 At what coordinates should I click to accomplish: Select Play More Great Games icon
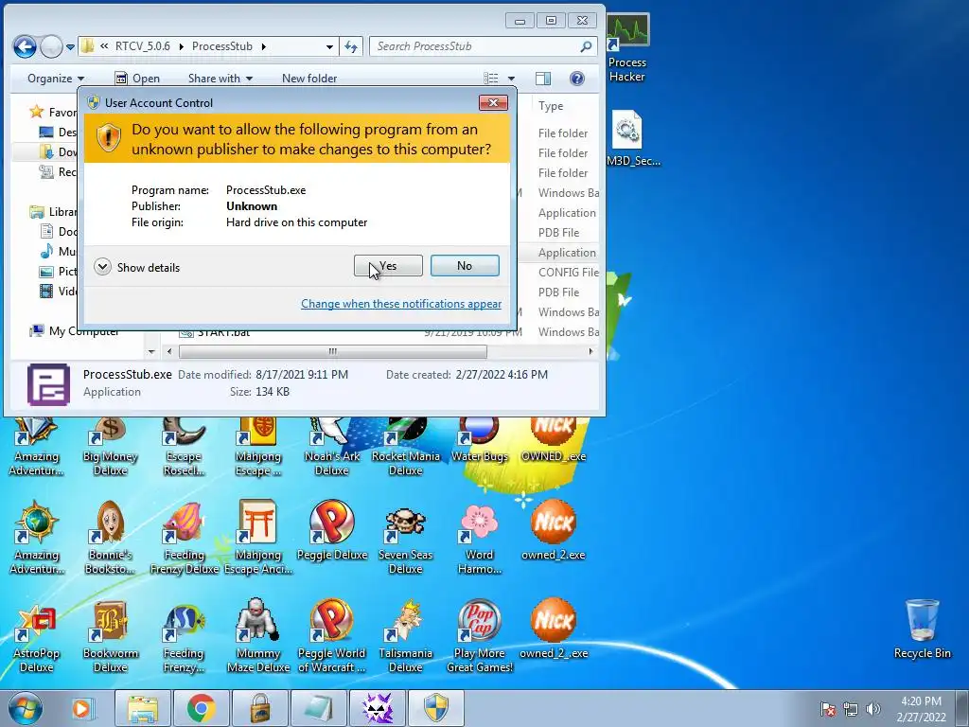point(480,637)
